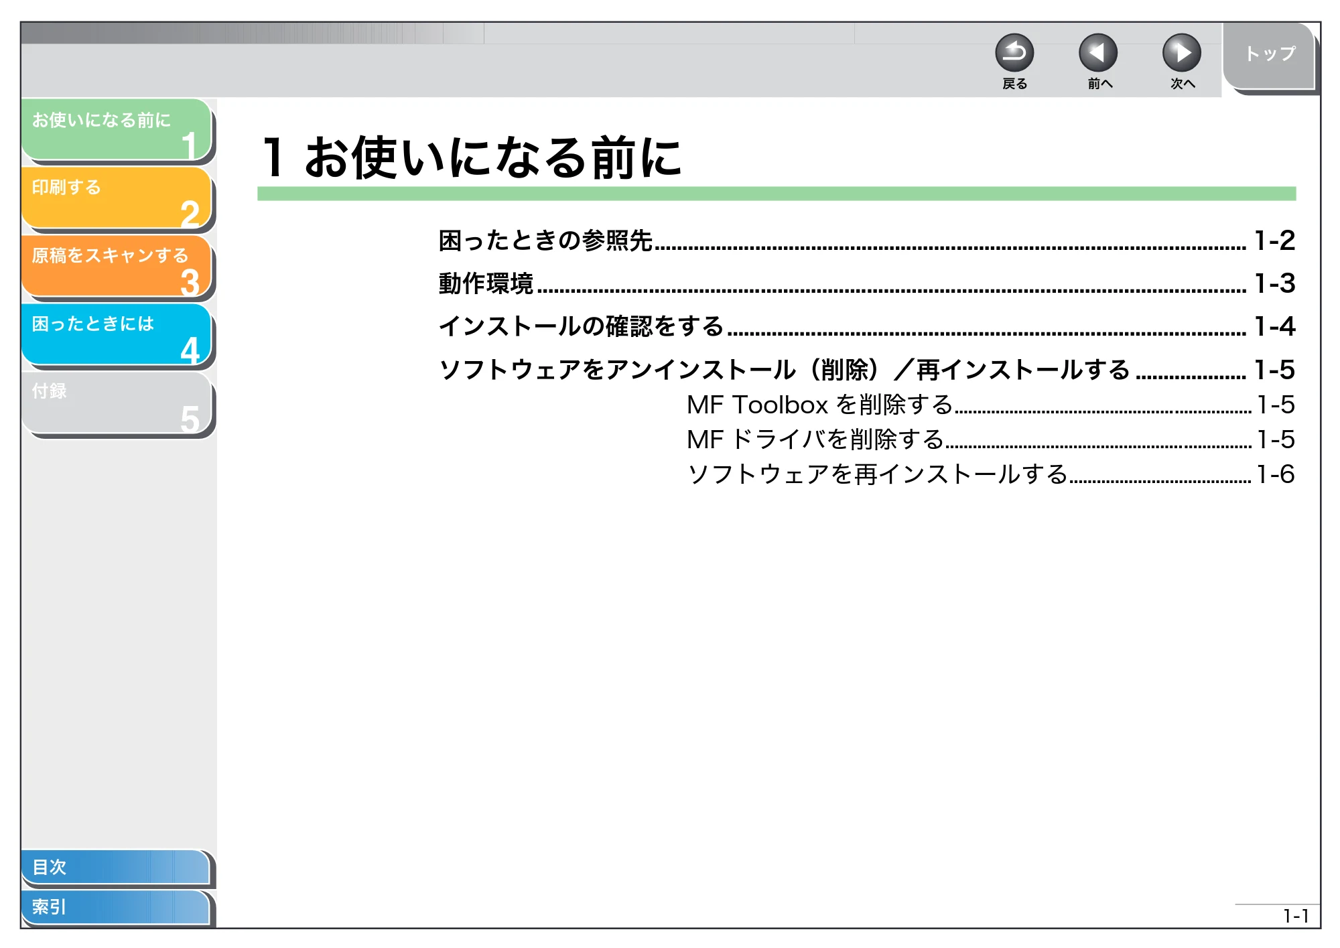Screen dimensions: 1340x948
Task: Click page number 1-2 in the contents
Action: 1275,241
